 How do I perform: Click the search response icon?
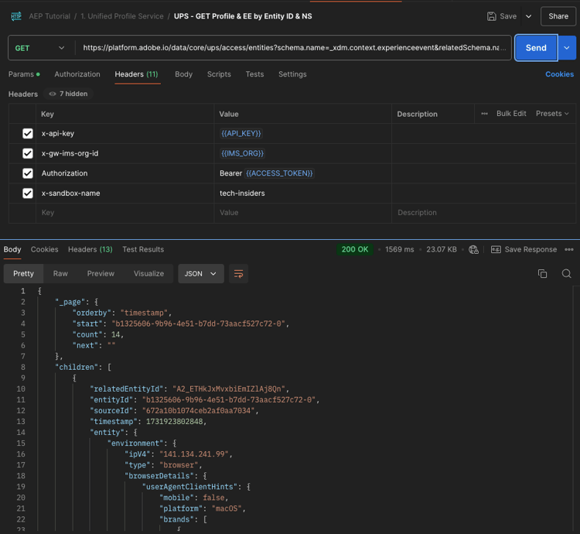click(566, 273)
